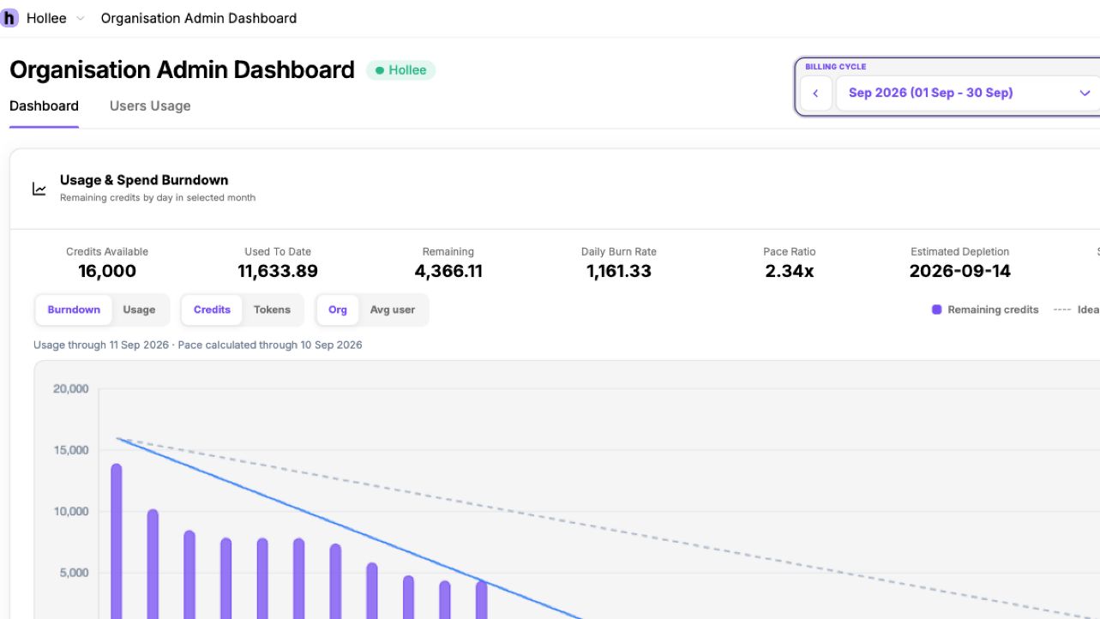Click 'Remaining credits by day' subtitle

tap(158, 198)
